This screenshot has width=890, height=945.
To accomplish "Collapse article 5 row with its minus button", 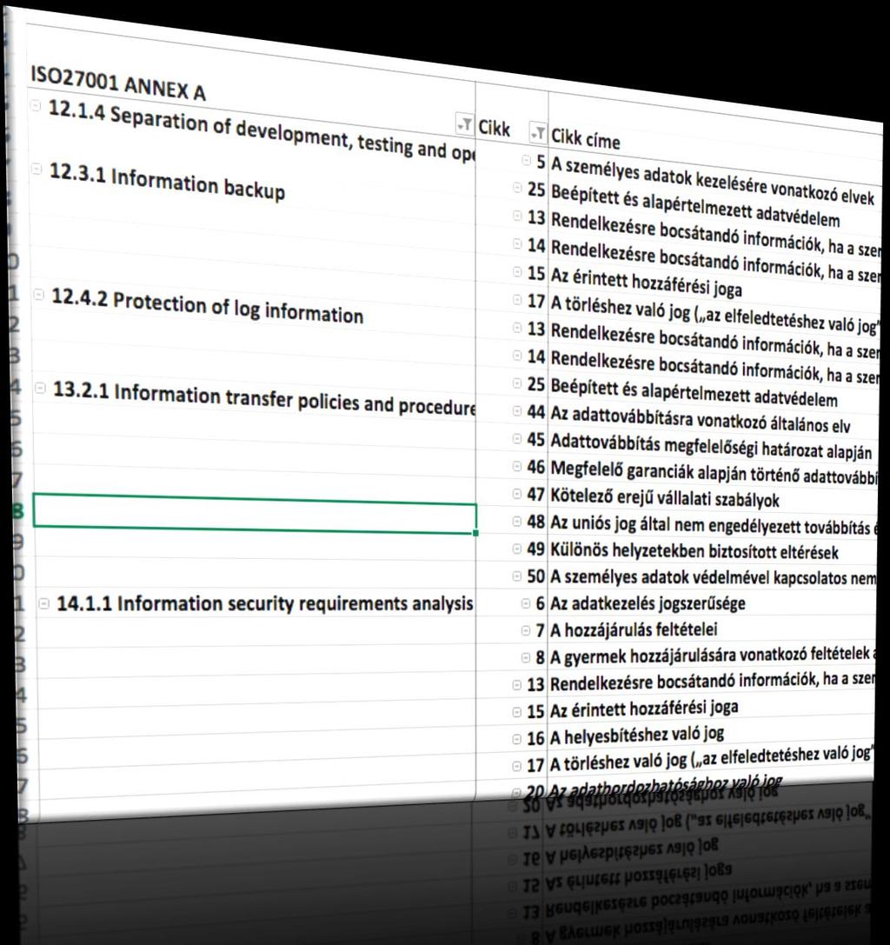I will pos(526,160).
